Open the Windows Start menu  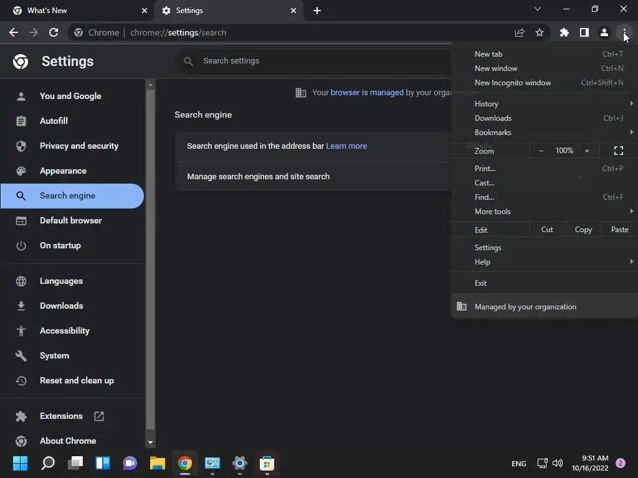point(21,463)
